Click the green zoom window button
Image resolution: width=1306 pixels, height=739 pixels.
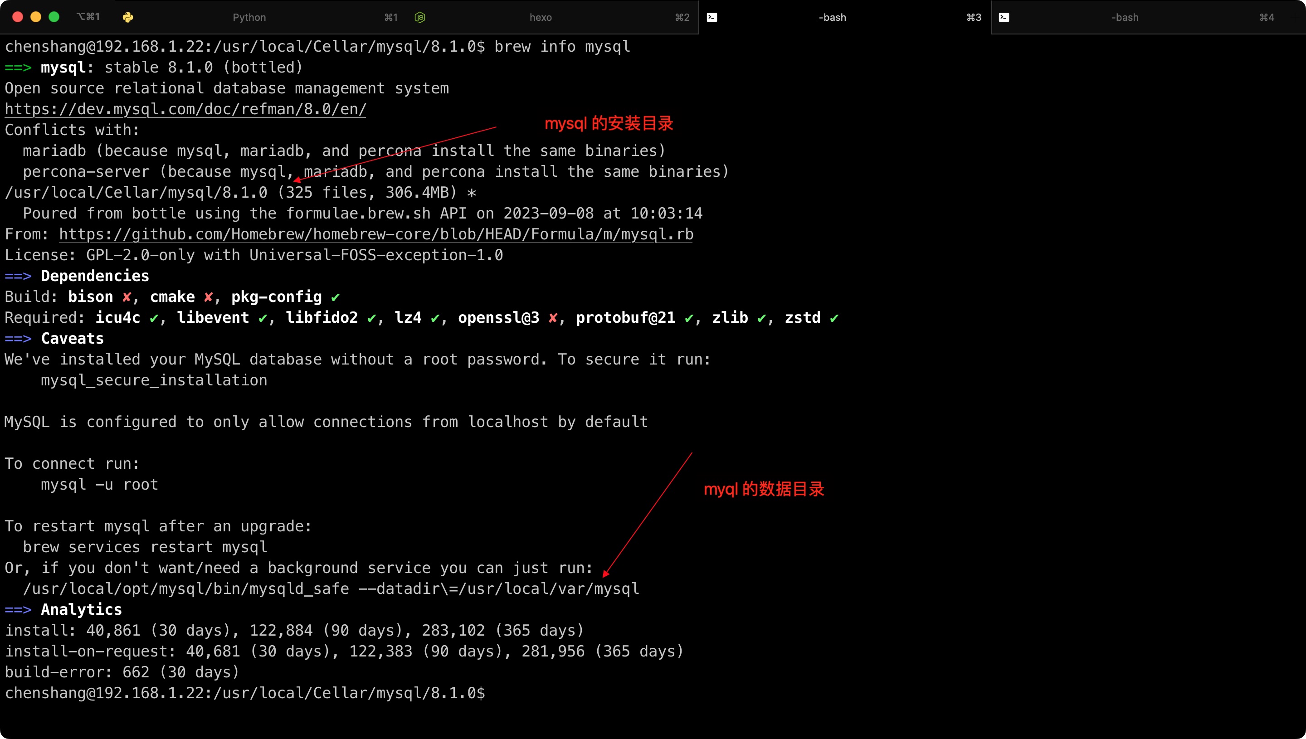coord(54,17)
